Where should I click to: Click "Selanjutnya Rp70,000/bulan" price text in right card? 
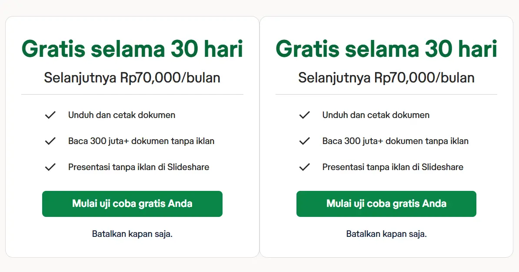pyautogui.click(x=386, y=78)
